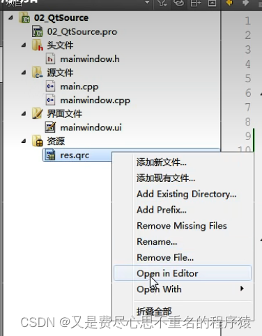Select res.qrc in the tree
This screenshot has width=262, height=336.
(75, 155)
